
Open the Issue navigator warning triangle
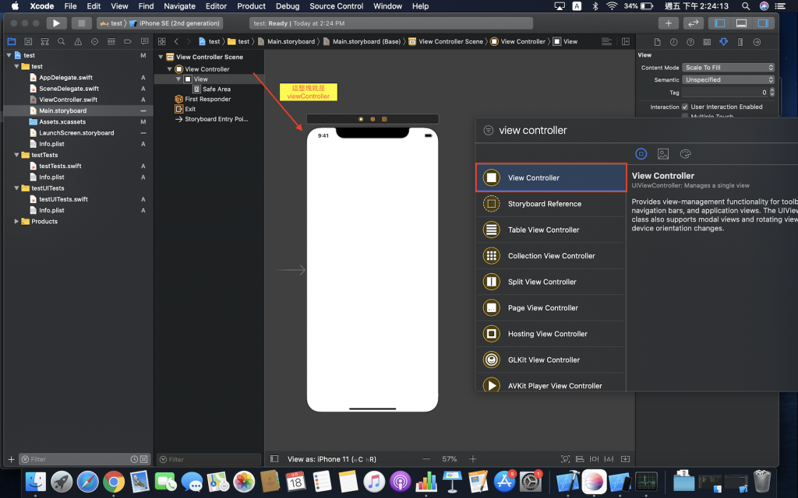pos(78,42)
